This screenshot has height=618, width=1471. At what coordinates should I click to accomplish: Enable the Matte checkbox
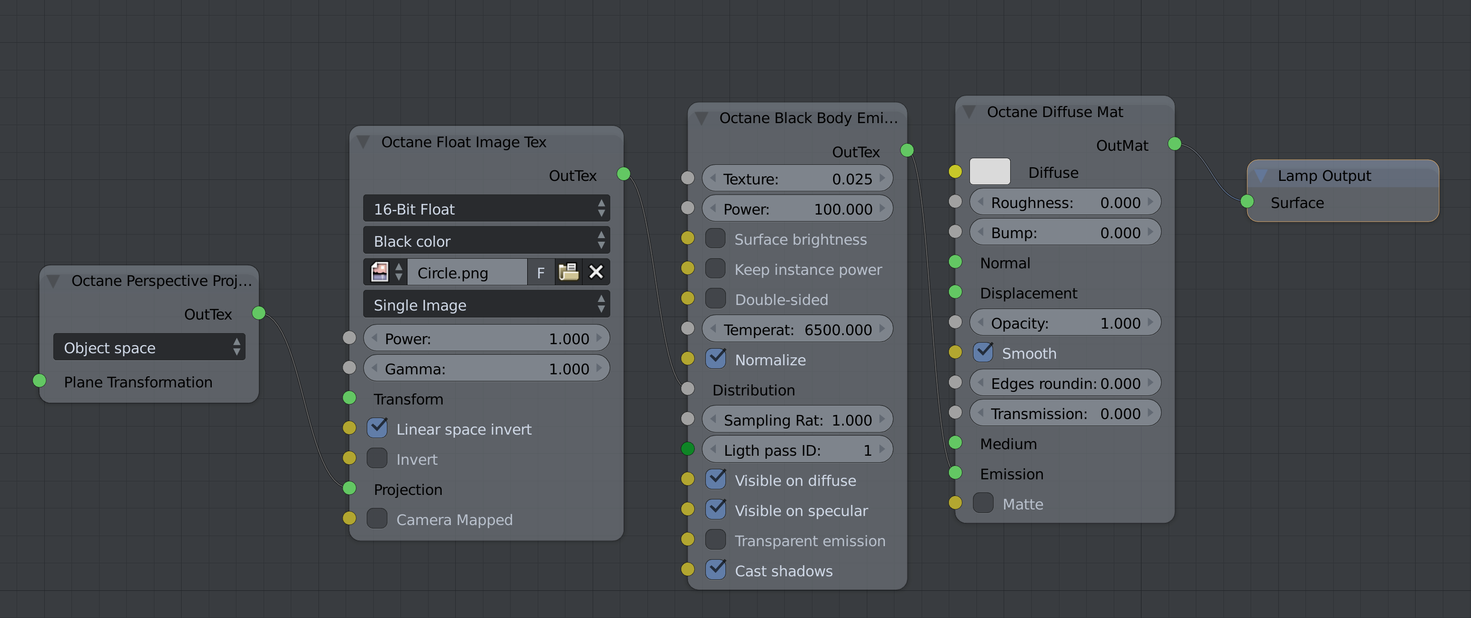[x=983, y=503]
